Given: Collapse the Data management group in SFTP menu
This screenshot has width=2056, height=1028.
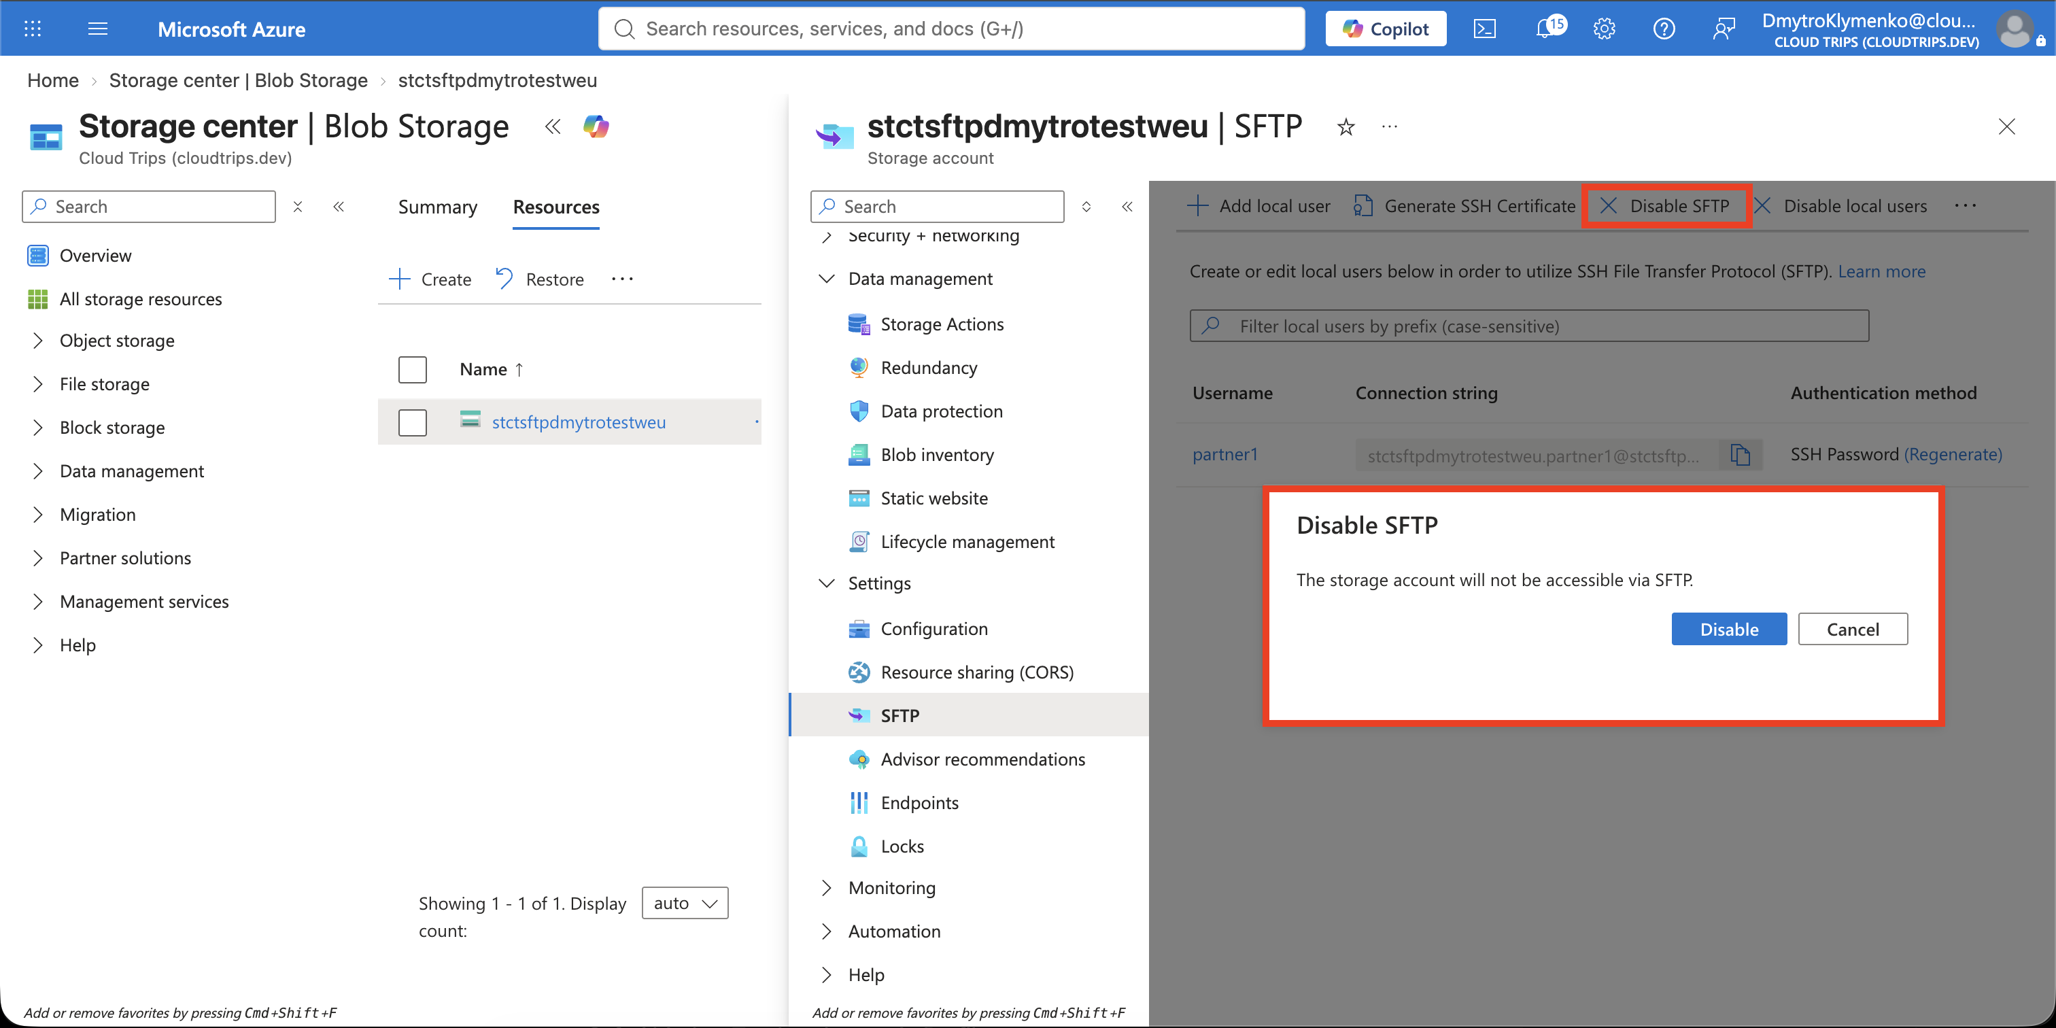Looking at the screenshot, I should 827,279.
